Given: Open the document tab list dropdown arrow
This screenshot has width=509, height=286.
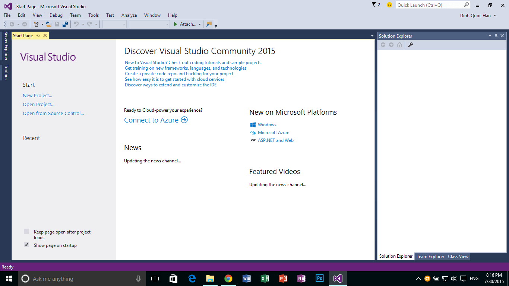Looking at the screenshot, I should (372, 36).
